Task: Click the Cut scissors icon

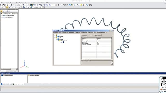Action: click(15, 5)
